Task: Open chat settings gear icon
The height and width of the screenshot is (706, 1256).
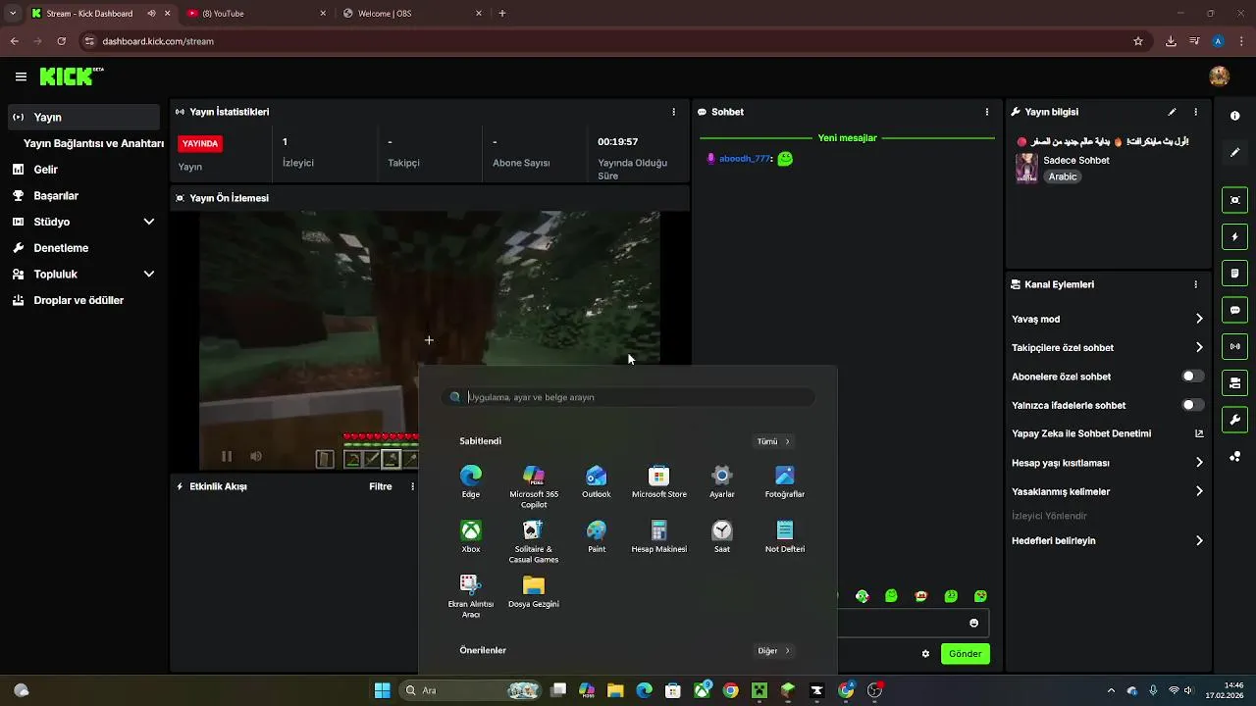Action: click(x=925, y=653)
